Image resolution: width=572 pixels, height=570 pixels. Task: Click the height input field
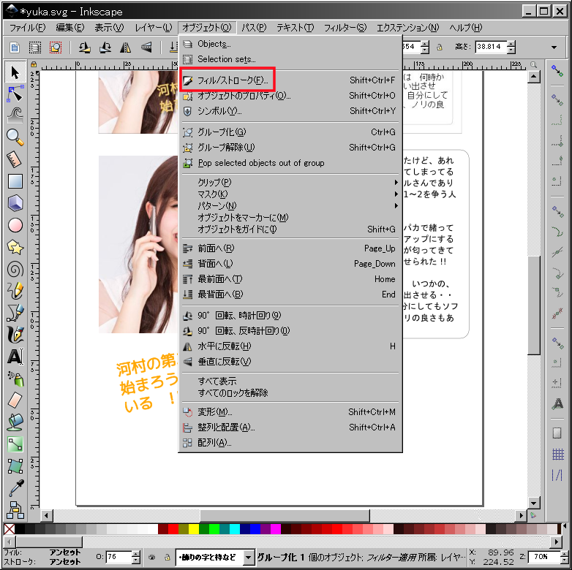coord(491,47)
